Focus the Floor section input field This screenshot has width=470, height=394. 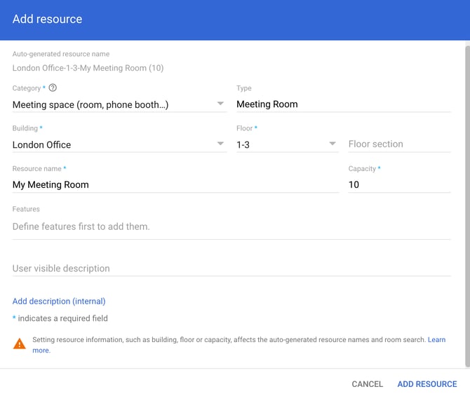(x=398, y=144)
